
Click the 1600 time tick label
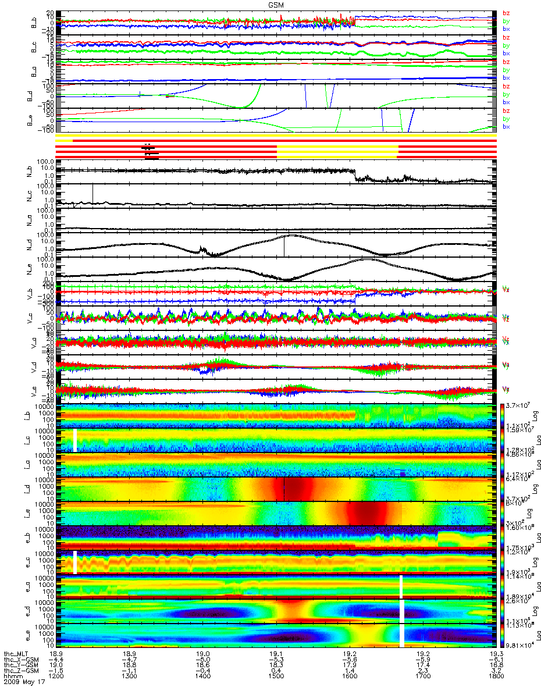coord(349,676)
